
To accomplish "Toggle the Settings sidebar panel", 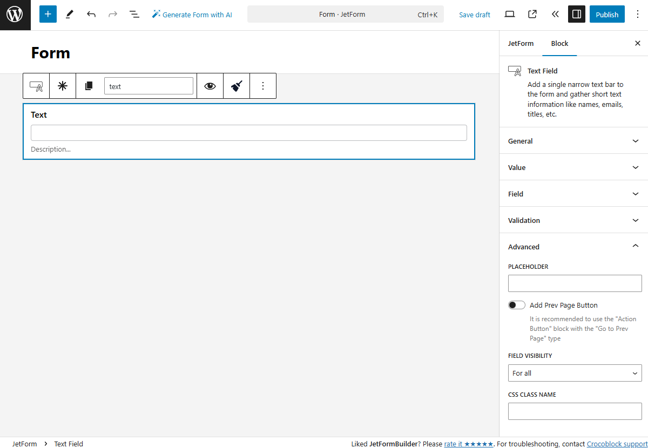I will click(577, 15).
